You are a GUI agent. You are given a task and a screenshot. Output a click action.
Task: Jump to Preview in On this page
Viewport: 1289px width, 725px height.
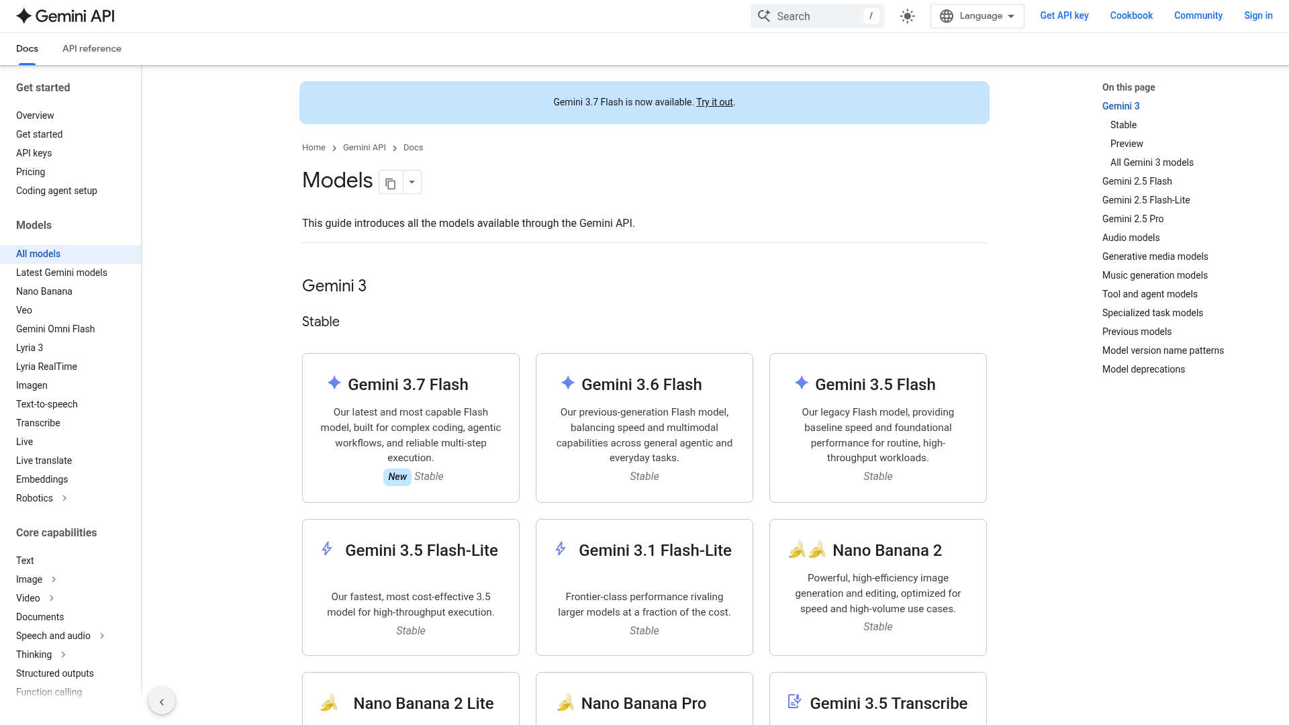click(x=1127, y=144)
